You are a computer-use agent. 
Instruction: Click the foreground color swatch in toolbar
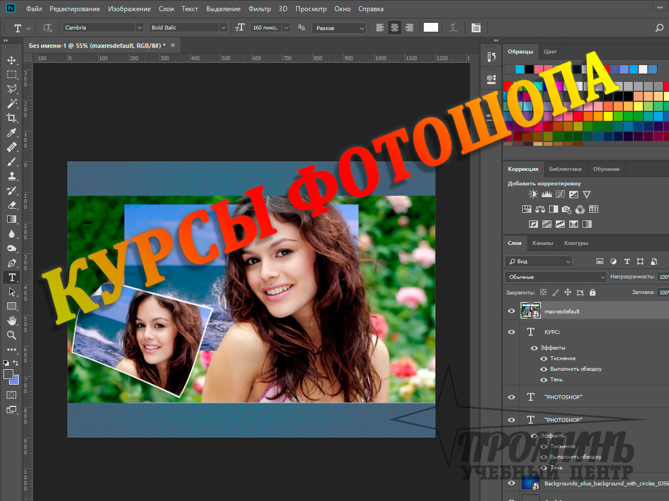coord(8,374)
